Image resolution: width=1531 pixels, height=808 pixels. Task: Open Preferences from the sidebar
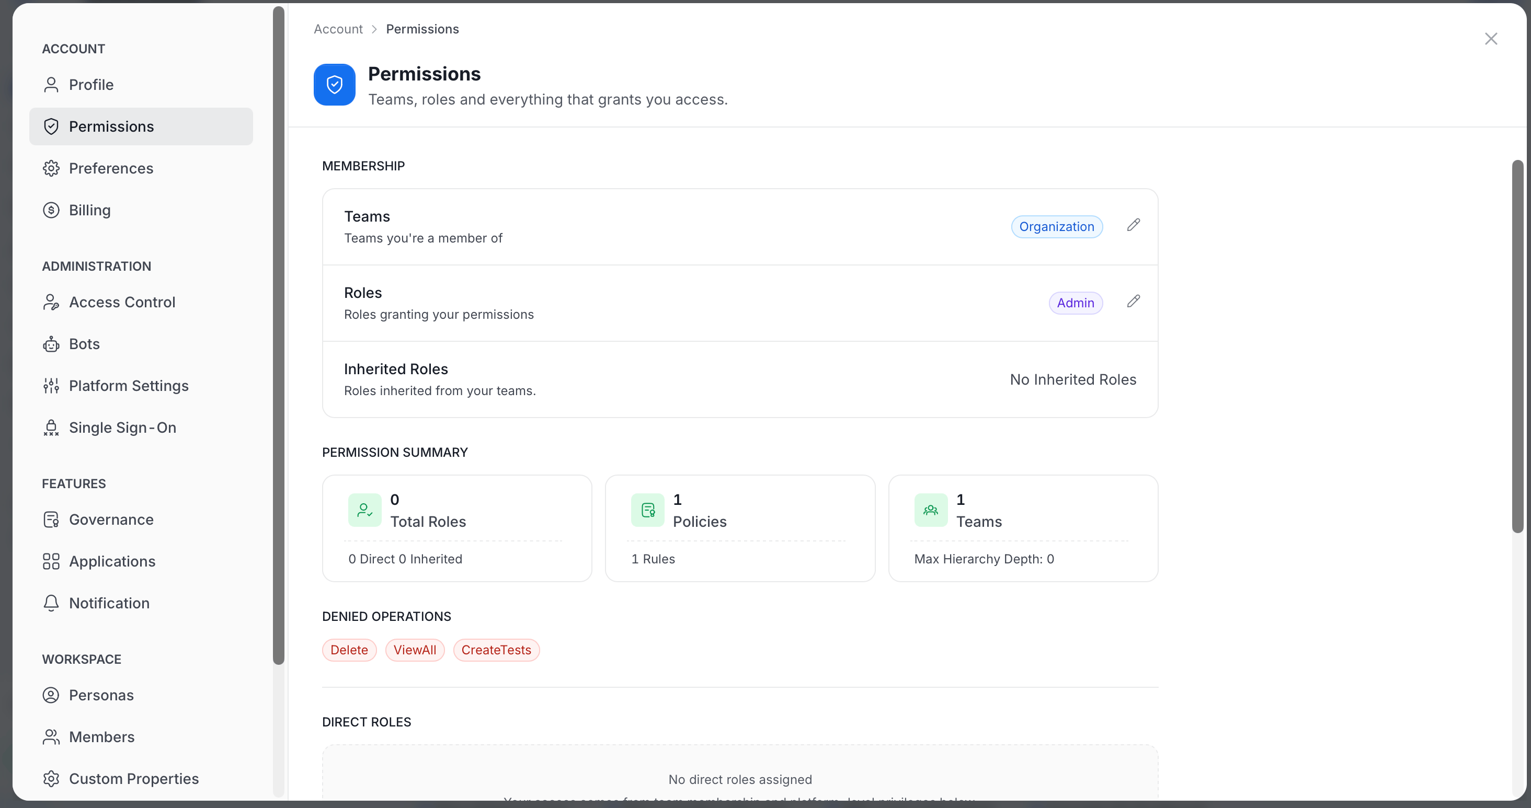pos(141,168)
